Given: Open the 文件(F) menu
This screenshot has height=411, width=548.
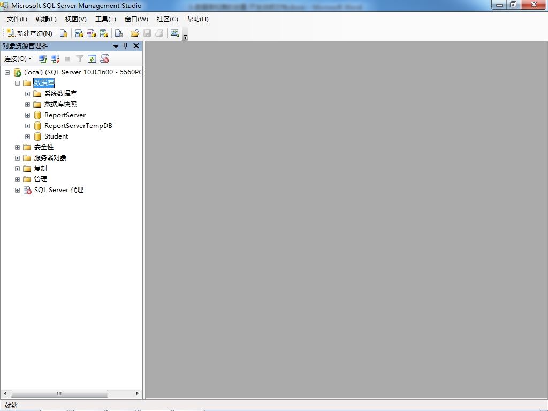Looking at the screenshot, I should 17,19.
